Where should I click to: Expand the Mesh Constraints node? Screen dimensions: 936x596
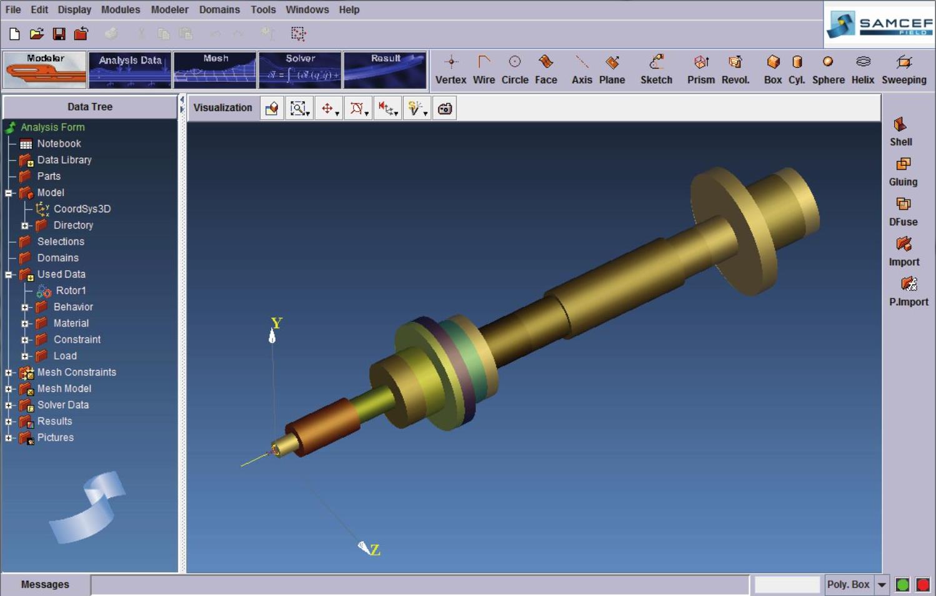pos(9,373)
